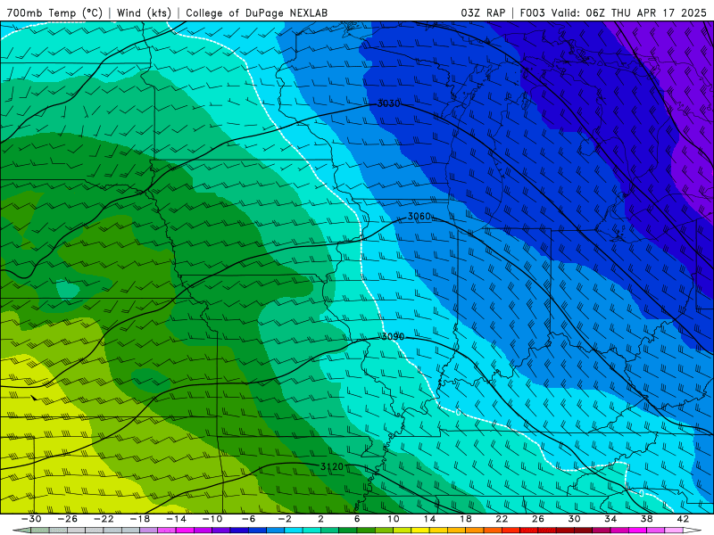Click the 'Wind (kts)' header label
This screenshot has height=535, width=714.
coord(145,12)
